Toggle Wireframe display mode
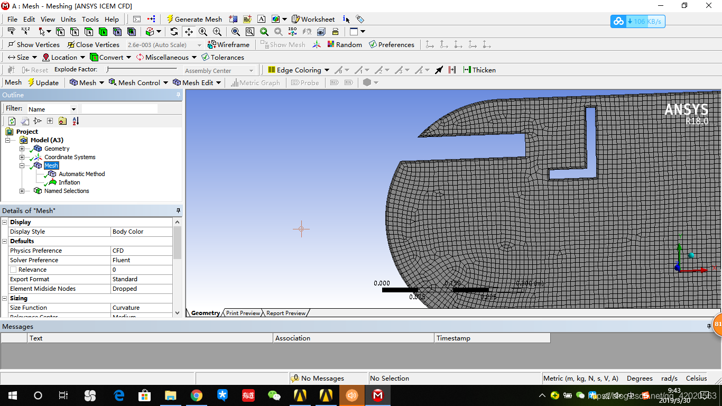The height and width of the screenshot is (406, 722). [x=228, y=44]
